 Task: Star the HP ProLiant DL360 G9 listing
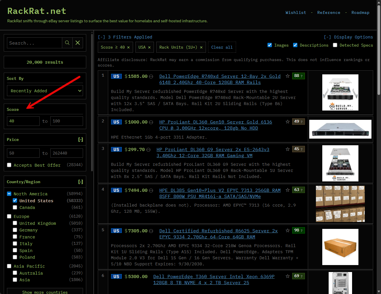(288, 149)
